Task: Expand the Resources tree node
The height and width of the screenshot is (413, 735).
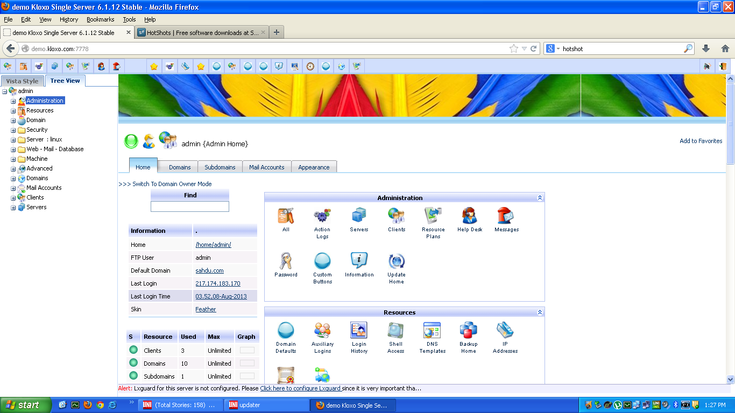Action: click(13, 111)
